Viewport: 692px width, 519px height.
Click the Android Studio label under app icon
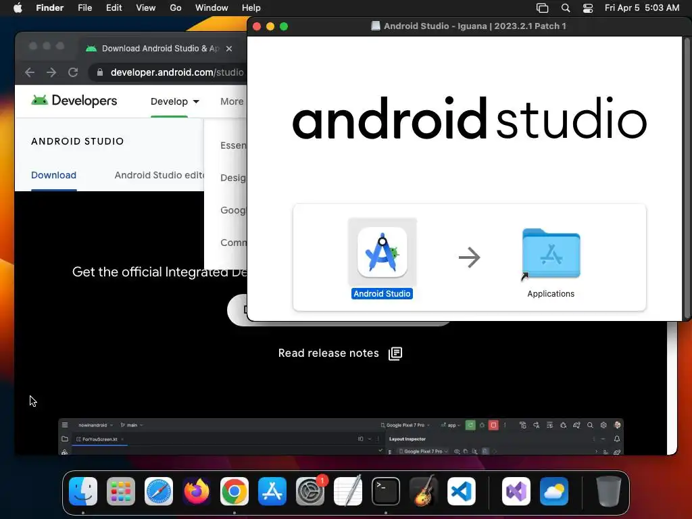click(382, 294)
